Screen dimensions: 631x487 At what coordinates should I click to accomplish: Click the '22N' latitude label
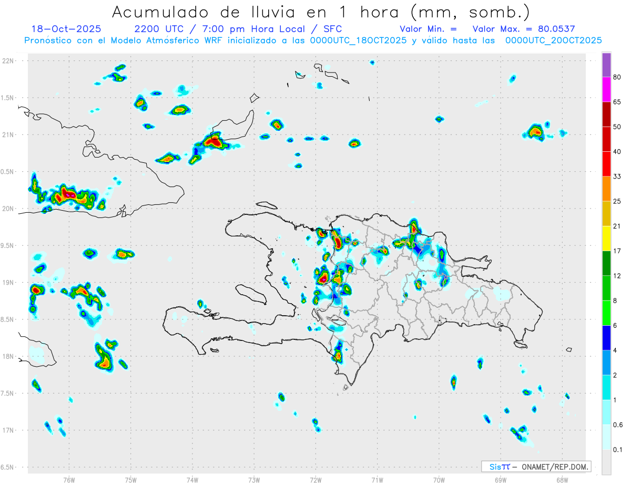click(x=8, y=61)
